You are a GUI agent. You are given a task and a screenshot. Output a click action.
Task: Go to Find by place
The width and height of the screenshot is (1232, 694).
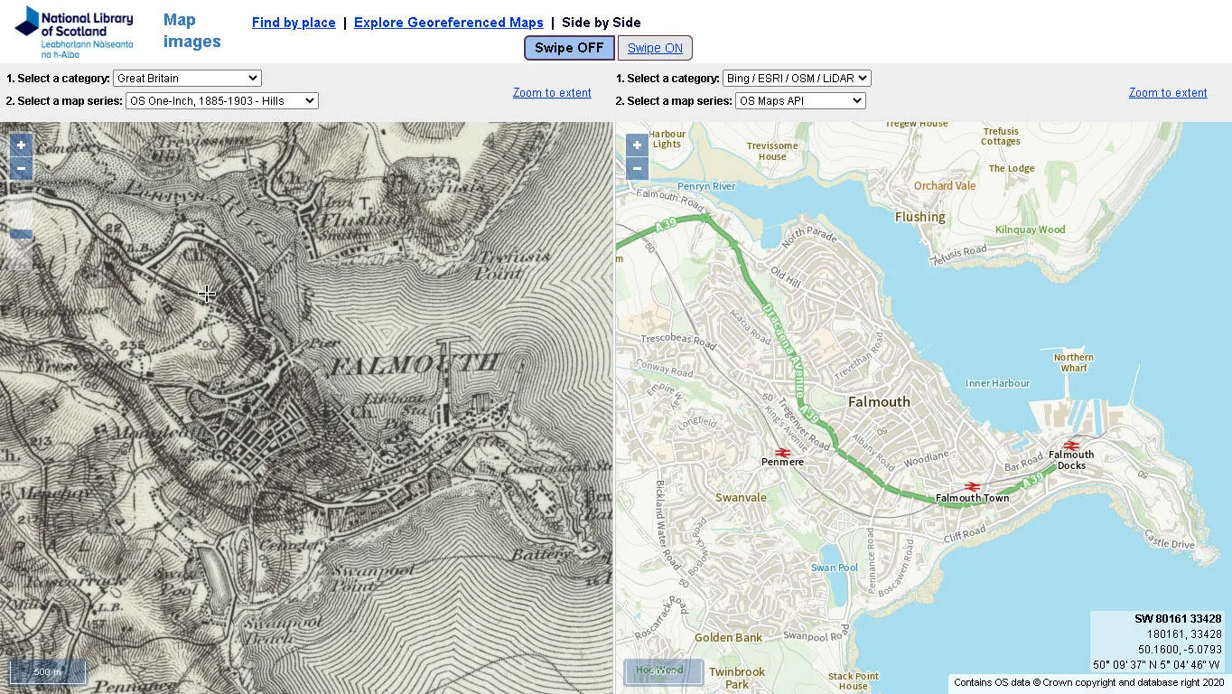(294, 22)
